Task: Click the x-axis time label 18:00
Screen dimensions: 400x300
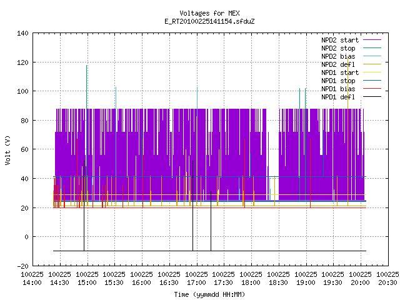Action: click(251, 283)
